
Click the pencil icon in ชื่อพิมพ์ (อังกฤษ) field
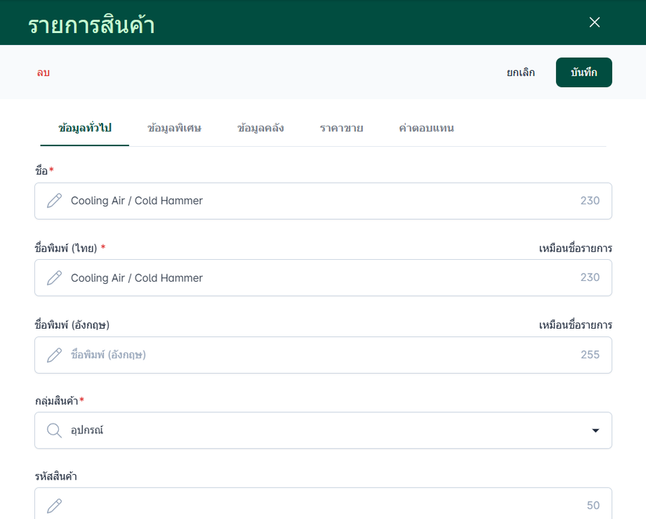point(54,355)
